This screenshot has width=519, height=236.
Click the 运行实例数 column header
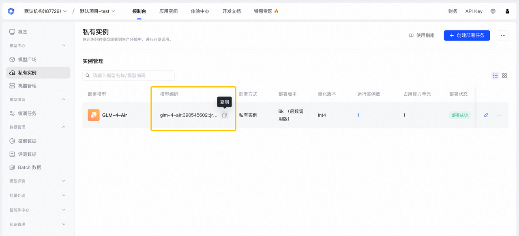click(369, 94)
